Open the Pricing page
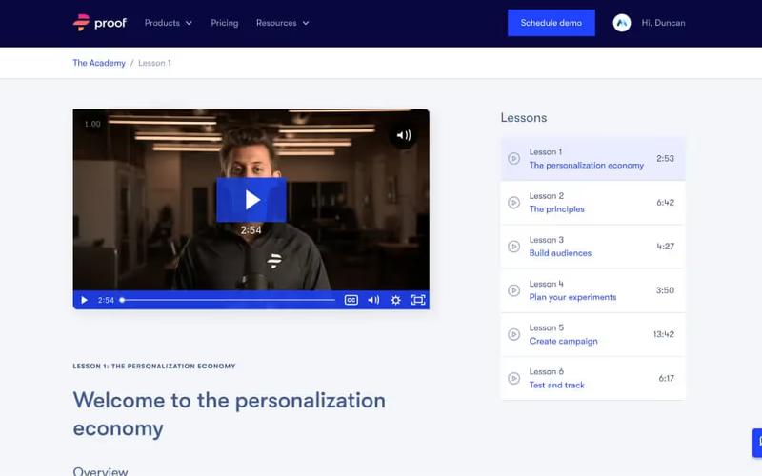 (225, 23)
